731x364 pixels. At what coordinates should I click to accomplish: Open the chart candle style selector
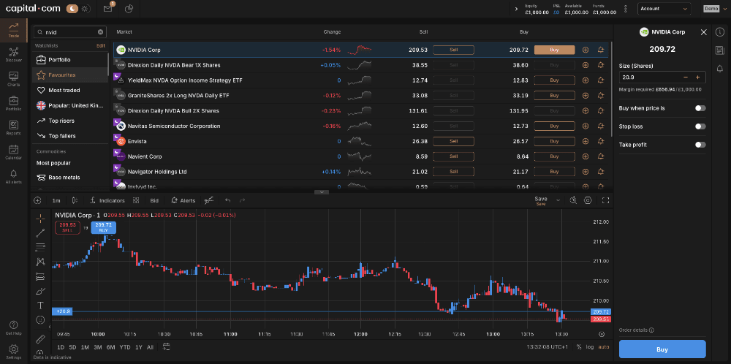(75, 200)
